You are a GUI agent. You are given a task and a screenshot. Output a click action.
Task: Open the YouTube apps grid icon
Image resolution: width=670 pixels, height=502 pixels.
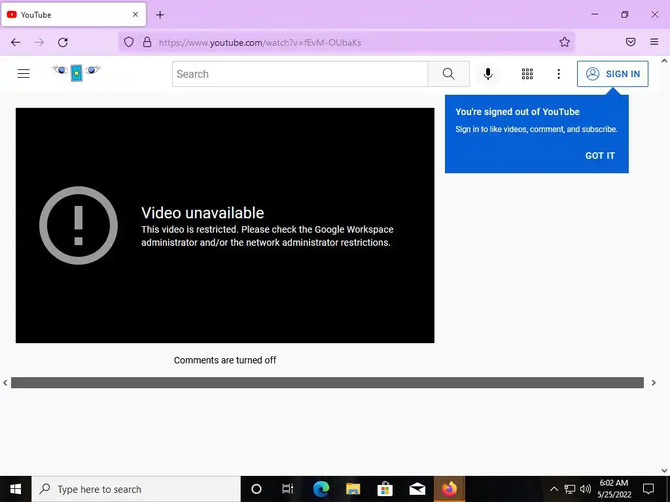click(527, 74)
